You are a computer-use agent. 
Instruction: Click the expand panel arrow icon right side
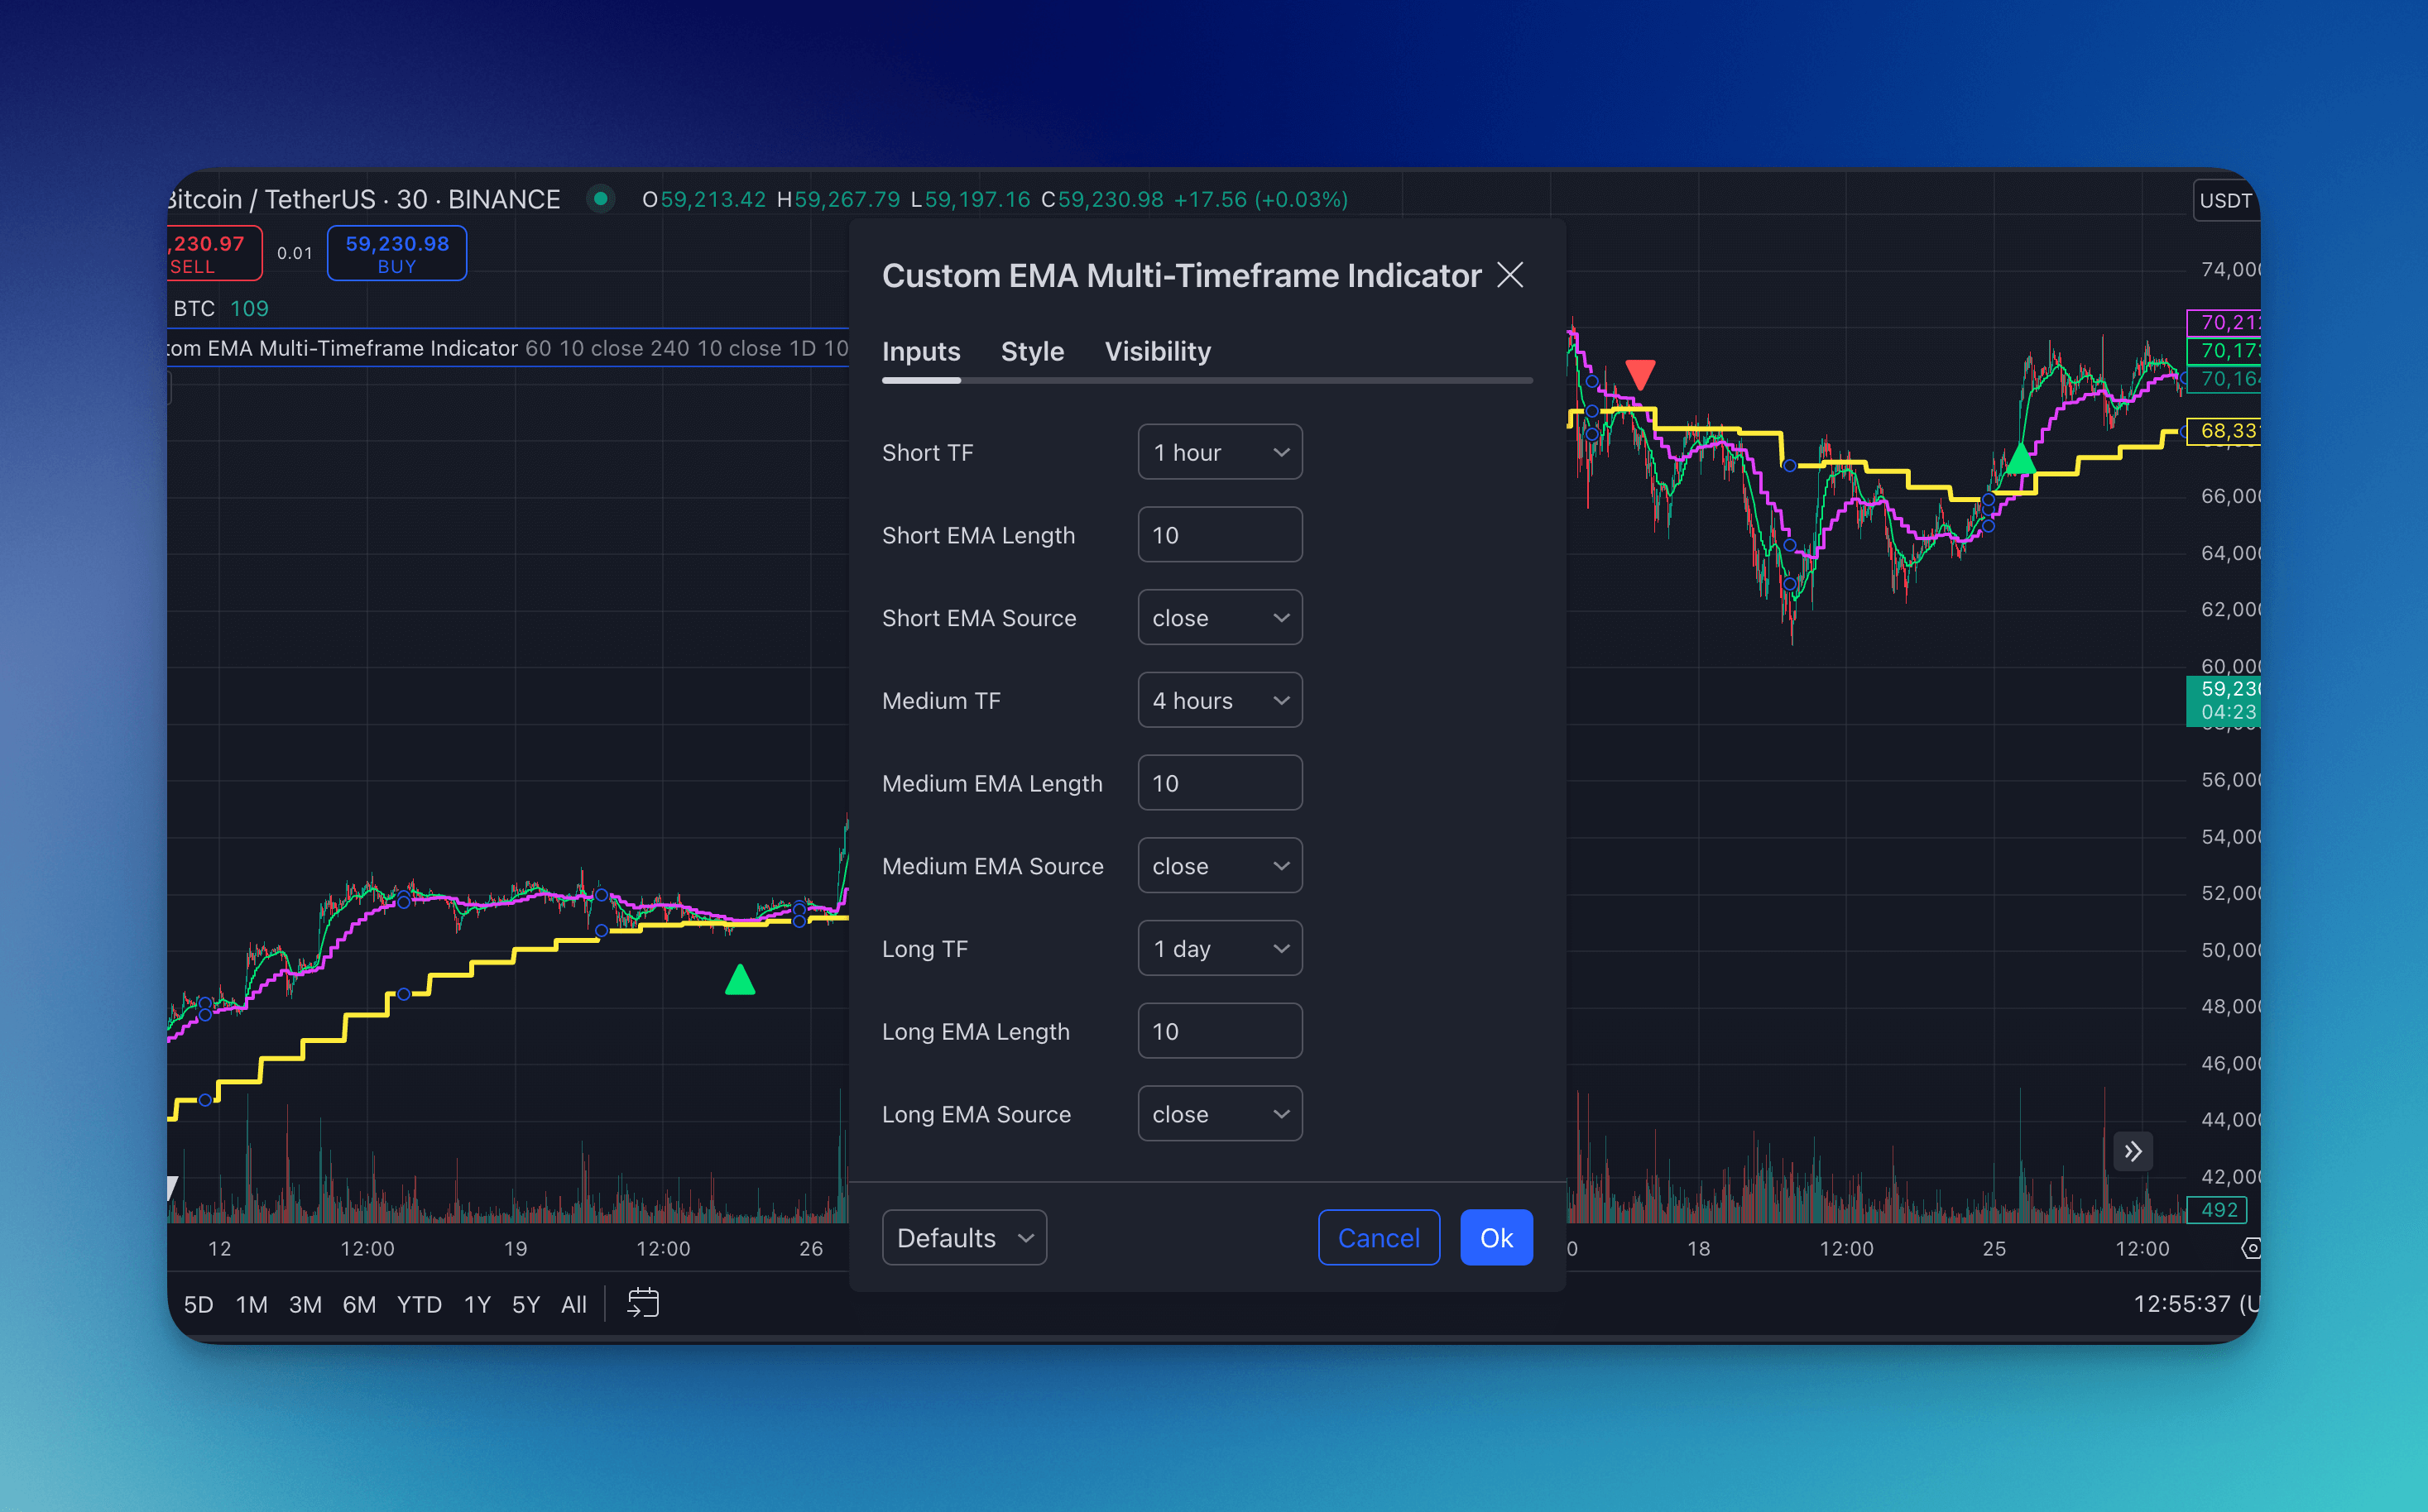coord(2133,1150)
